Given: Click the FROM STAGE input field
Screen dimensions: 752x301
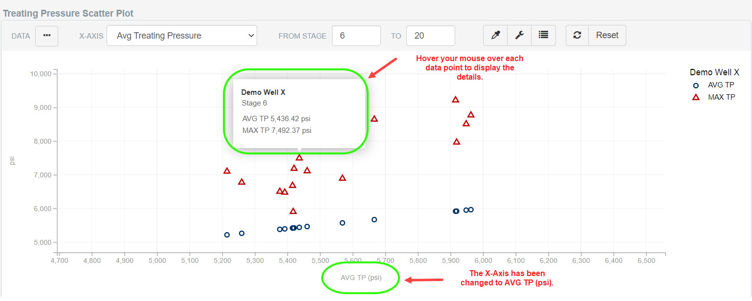Looking at the screenshot, I should click(x=356, y=36).
